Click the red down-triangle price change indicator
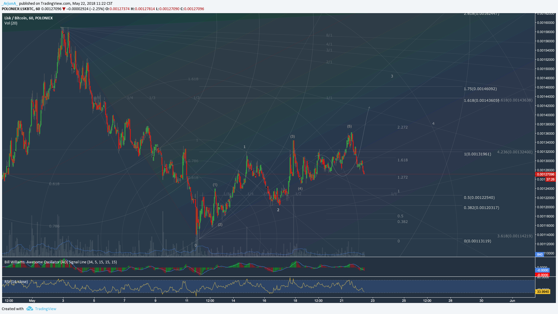The image size is (558, 314). coord(64,9)
